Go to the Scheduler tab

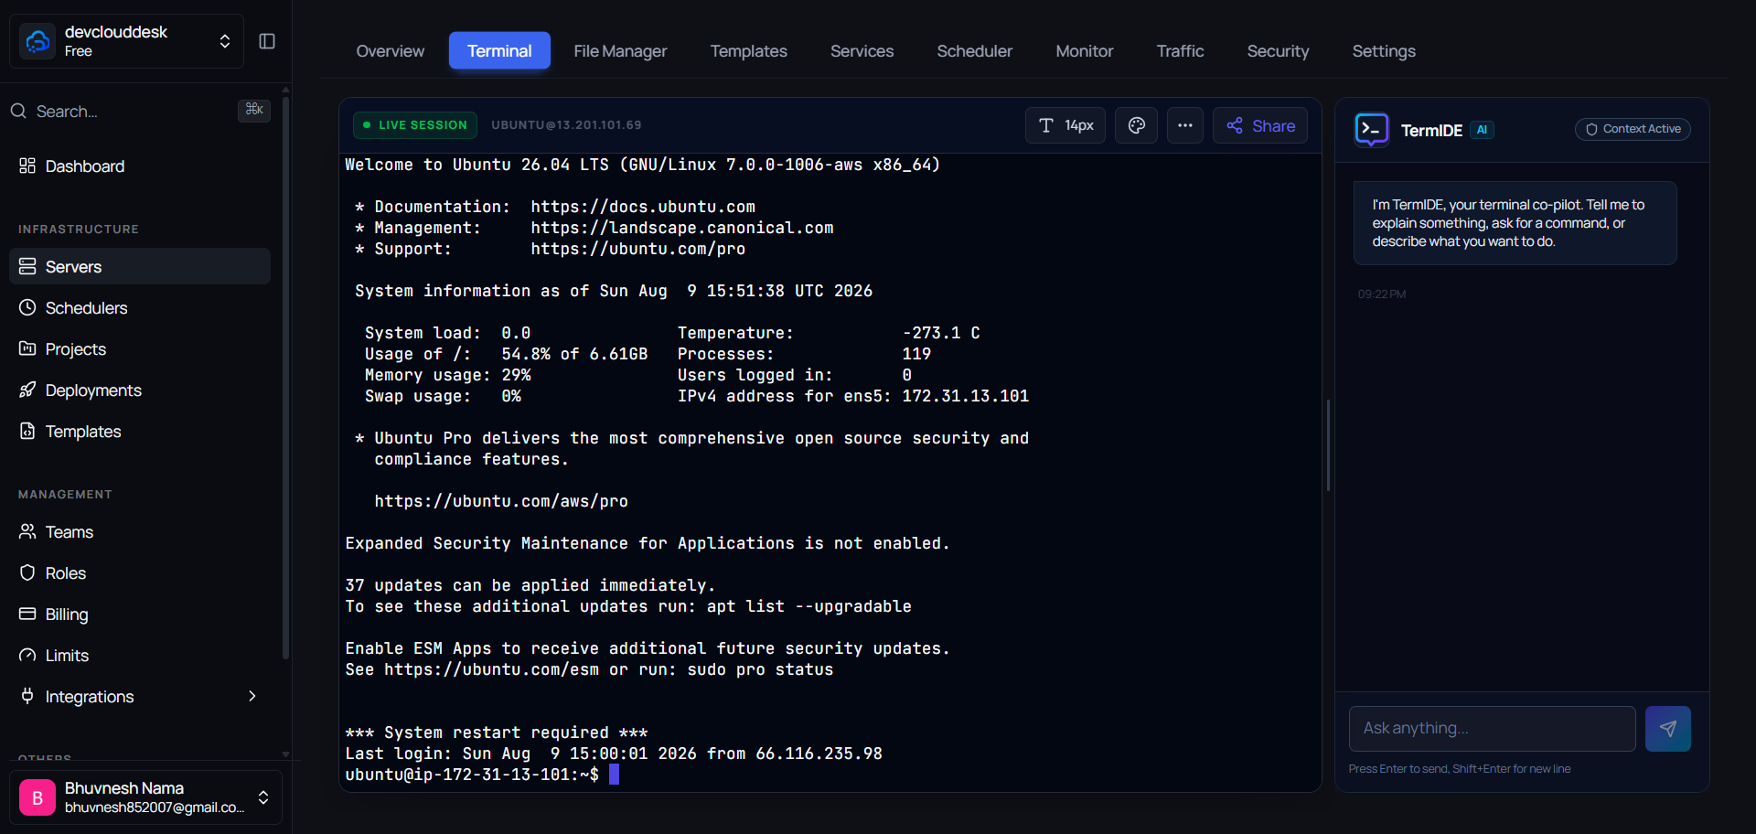974,51
